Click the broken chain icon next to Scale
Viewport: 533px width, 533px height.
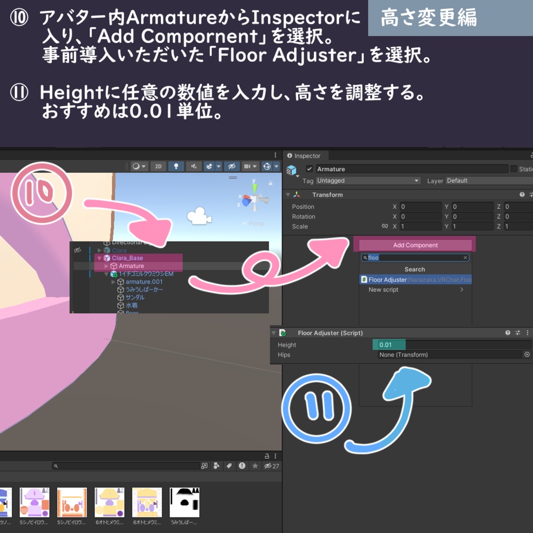pos(385,226)
